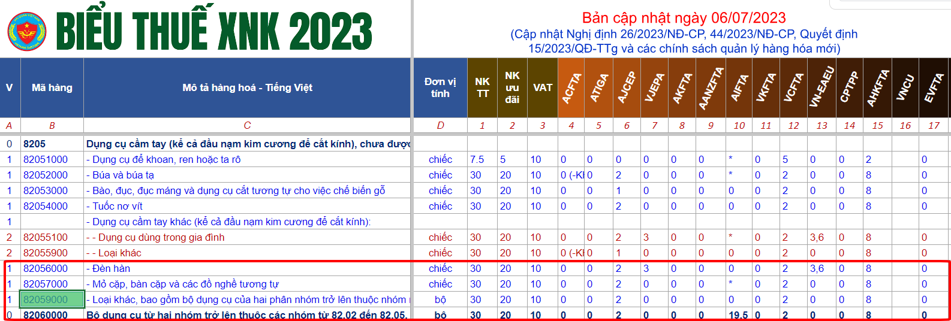The image size is (951, 321).
Task: Select the VAT column header
Action: pyautogui.click(x=543, y=87)
